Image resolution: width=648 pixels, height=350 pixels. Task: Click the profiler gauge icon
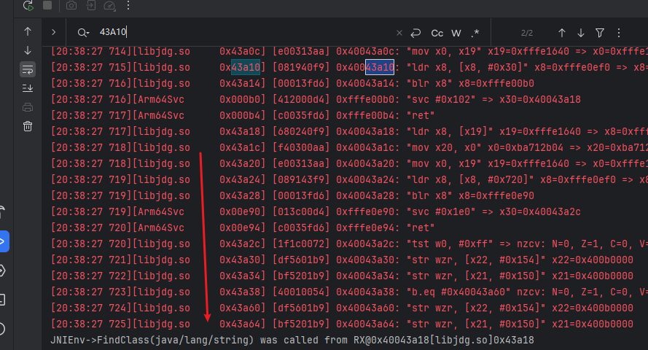coord(110,6)
